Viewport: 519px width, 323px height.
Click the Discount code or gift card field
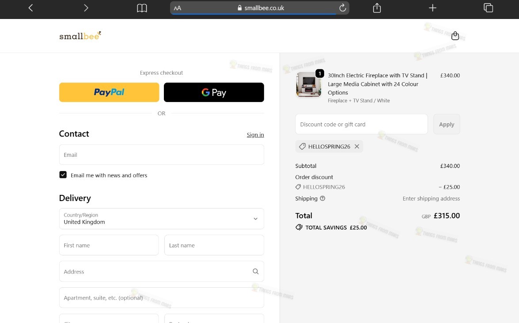point(361,124)
